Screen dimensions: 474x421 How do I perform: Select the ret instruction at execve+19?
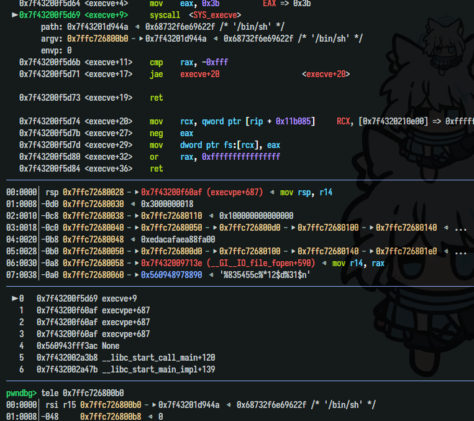(x=156, y=98)
